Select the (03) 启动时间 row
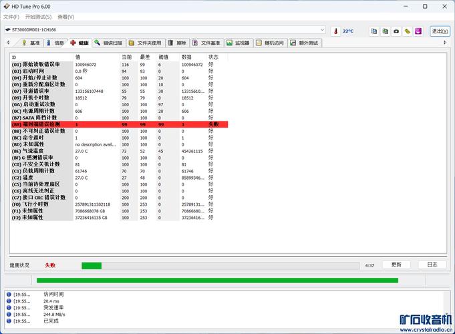Screen dimensions: 455x334 (x=120, y=71)
